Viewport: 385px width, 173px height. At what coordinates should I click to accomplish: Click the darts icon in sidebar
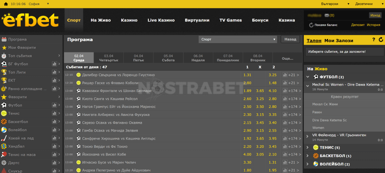(4, 163)
